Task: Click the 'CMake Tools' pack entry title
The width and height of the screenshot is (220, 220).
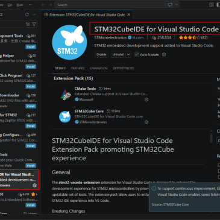Action: [85, 89]
